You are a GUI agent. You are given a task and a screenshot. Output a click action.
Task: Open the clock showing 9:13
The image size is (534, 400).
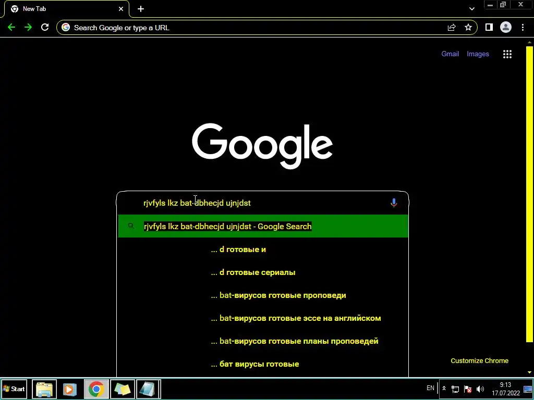tap(506, 389)
